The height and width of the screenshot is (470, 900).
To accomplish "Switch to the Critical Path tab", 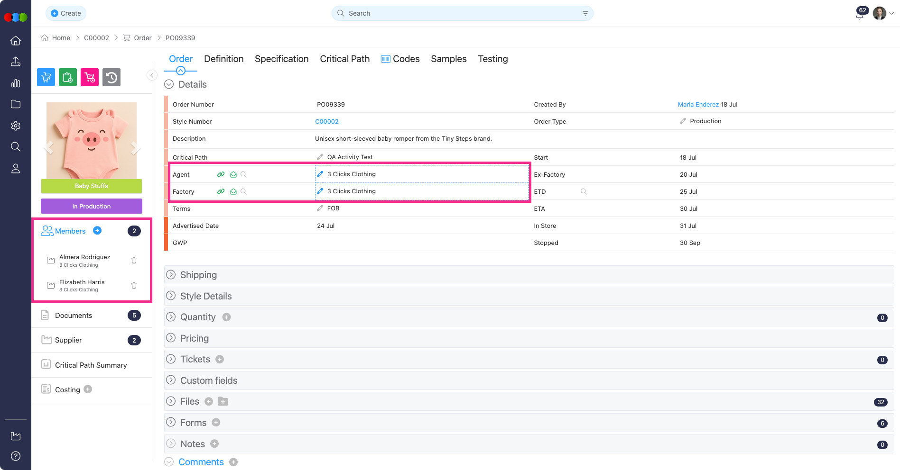I will pos(344,59).
